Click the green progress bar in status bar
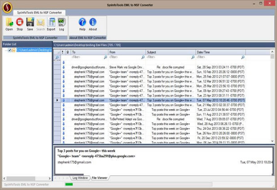The image size is (277, 190). pos(69,184)
